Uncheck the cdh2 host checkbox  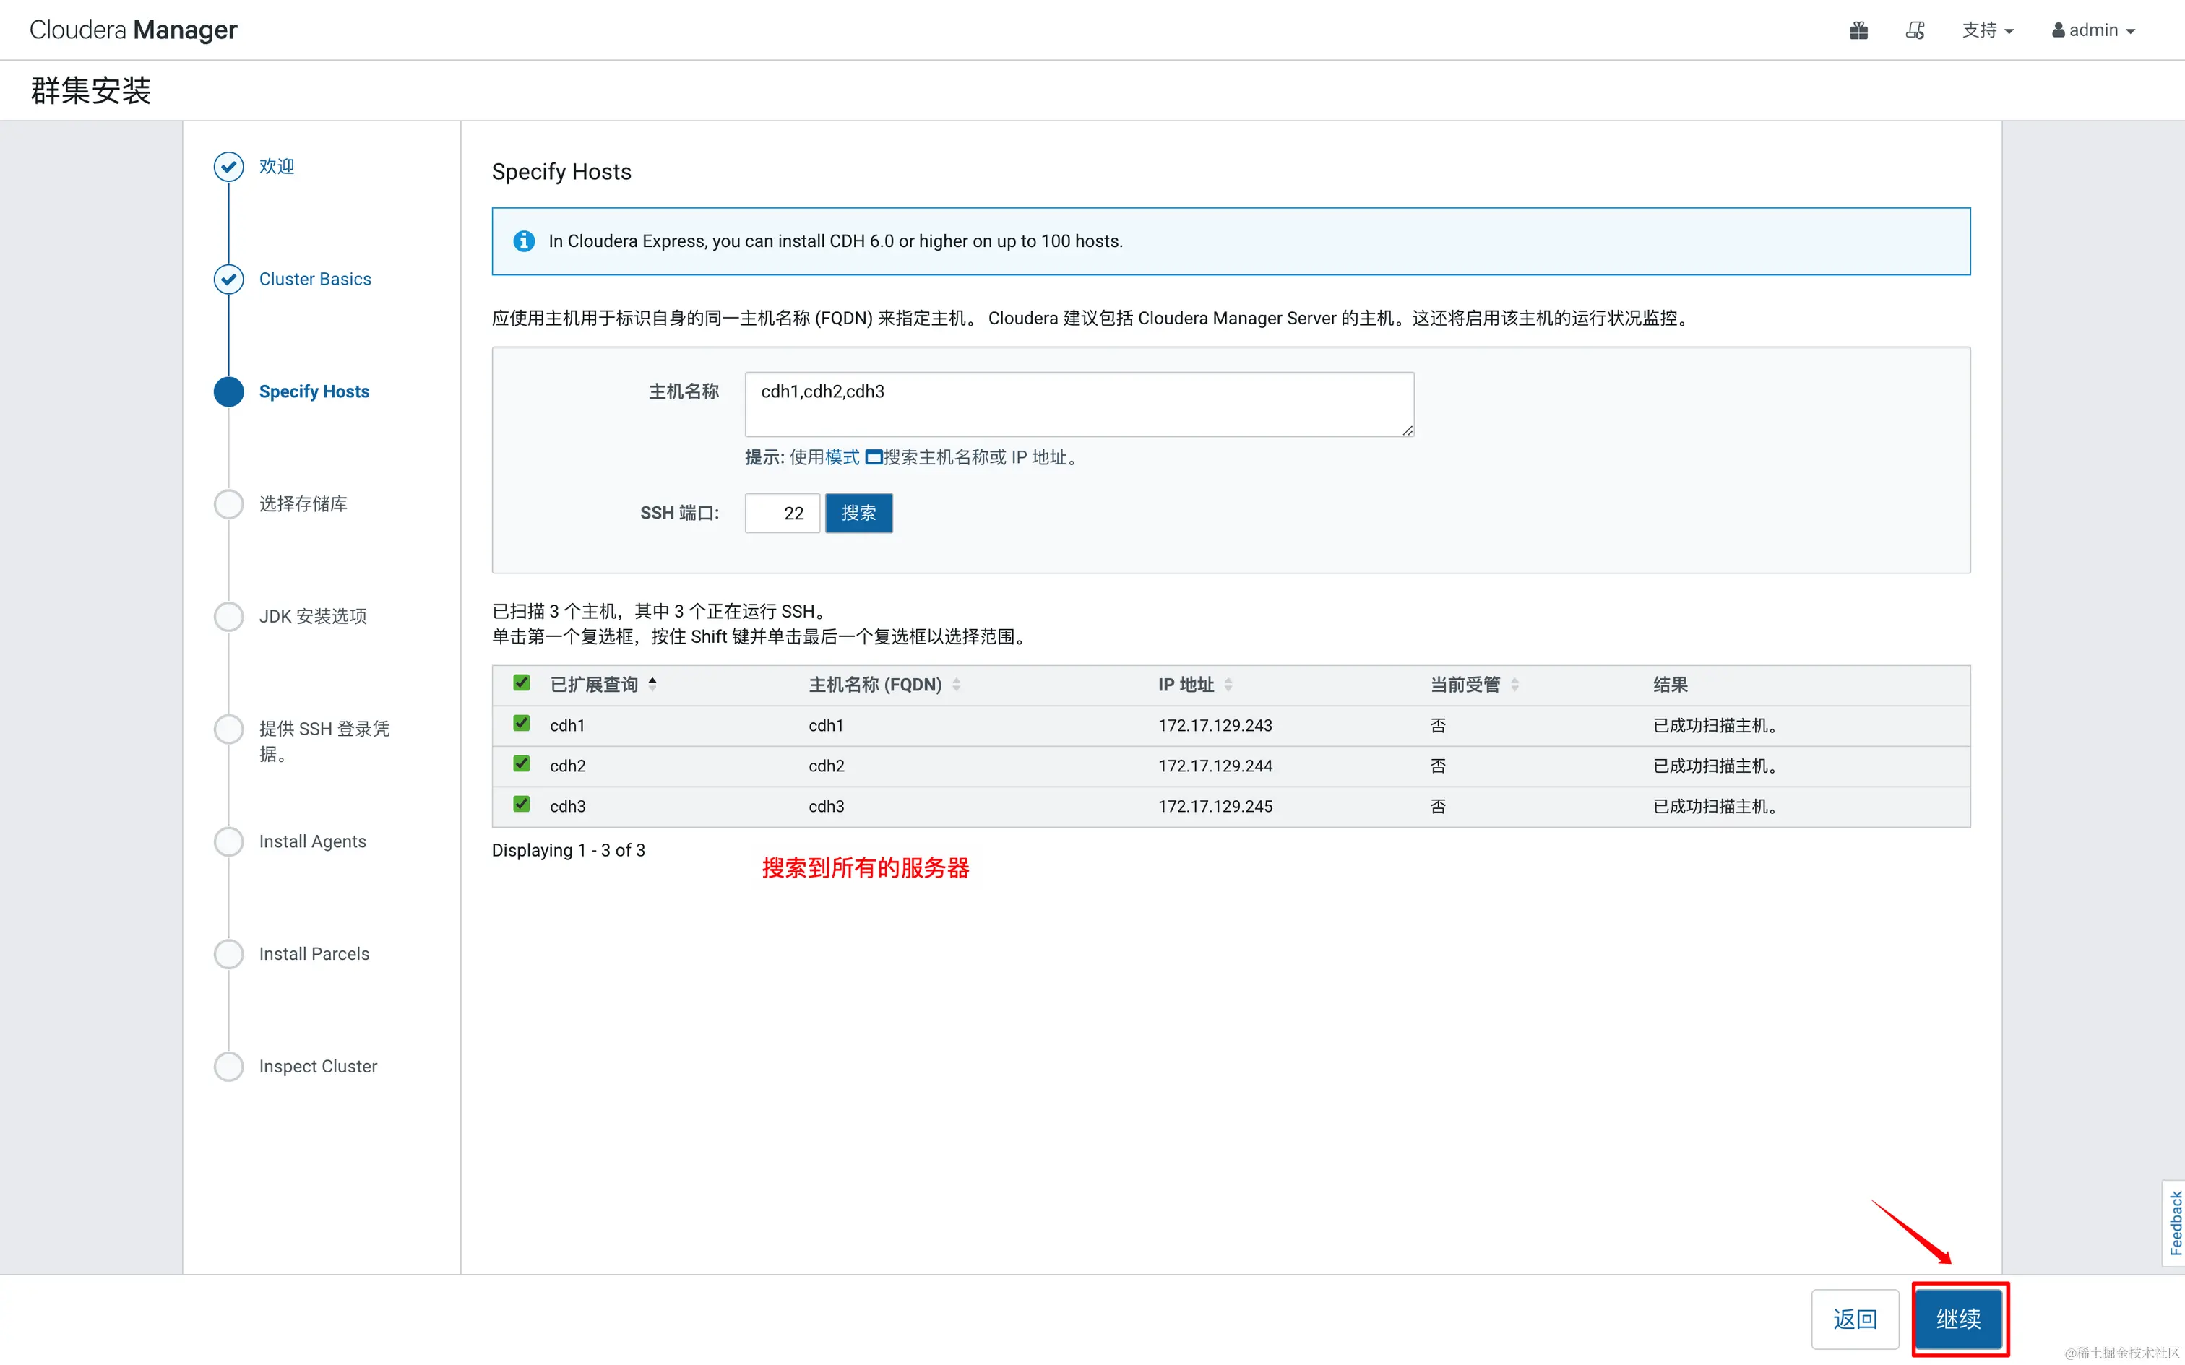(521, 764)
